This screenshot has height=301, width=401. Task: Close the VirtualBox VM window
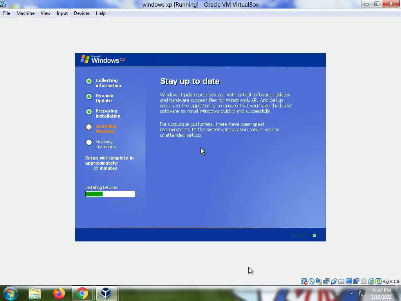tap(391, 4)
